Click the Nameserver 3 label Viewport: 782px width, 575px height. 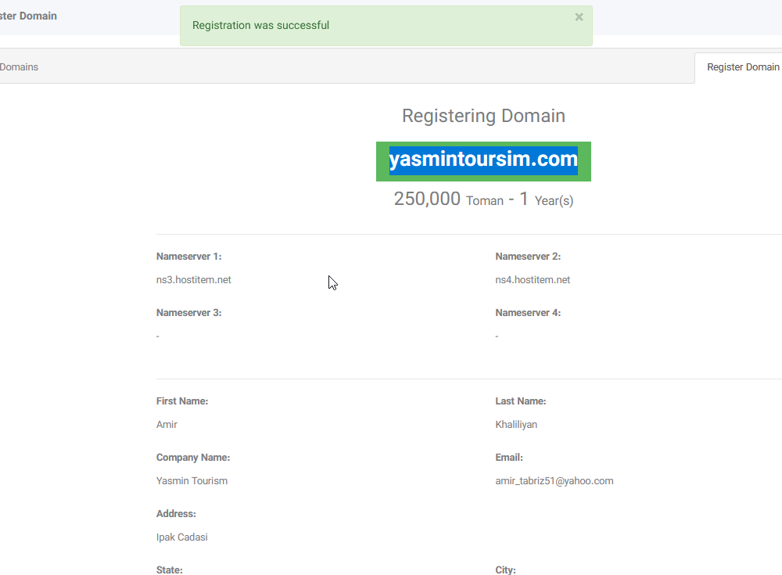[188, 313]
